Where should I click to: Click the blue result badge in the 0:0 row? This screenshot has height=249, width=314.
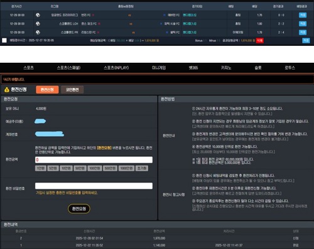pyautogui.click(x=303, y=15)
